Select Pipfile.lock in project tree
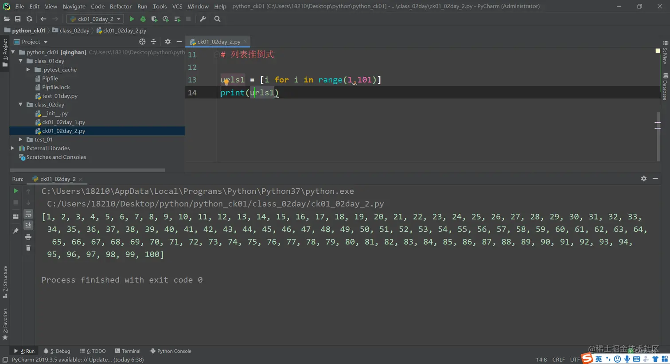Screen dimensions: 670x364 coord(52,87)
